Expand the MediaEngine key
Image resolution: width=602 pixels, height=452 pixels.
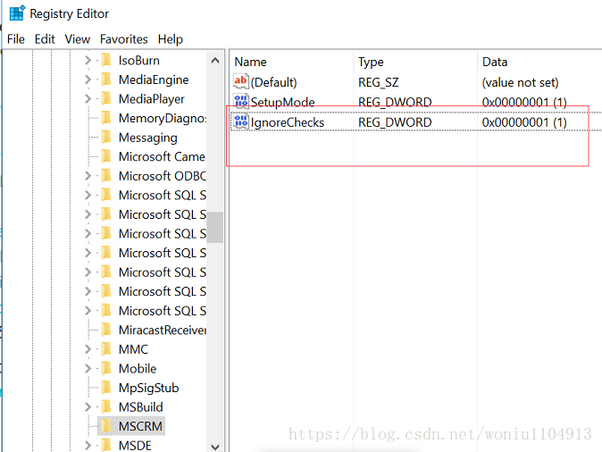[x=88, y=80]
